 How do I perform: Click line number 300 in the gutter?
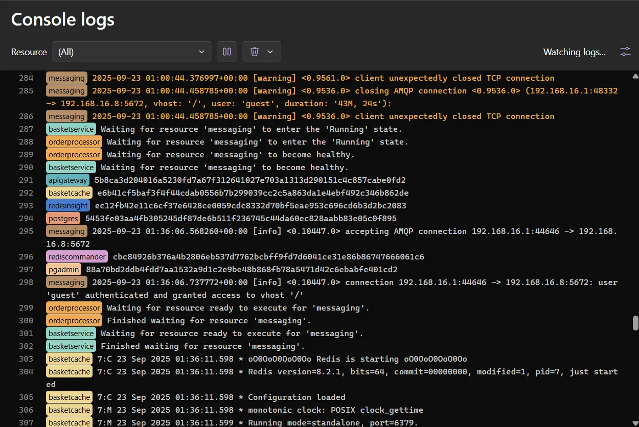click(26, 320)
